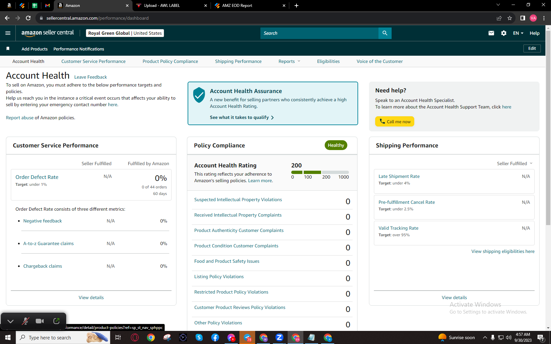Switch to the Upload - AWL LABEL browser tab
This screenshot has width=551, height=344.
point(171,6)
